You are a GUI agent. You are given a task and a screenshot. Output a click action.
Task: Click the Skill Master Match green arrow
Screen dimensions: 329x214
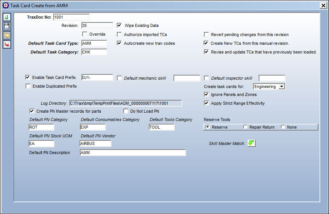pyautogui.click(x=251, y=143)
